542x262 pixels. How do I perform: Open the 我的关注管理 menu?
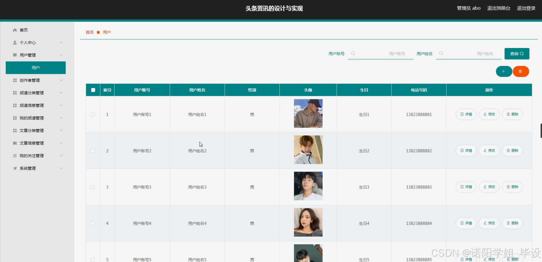[36, 156]
